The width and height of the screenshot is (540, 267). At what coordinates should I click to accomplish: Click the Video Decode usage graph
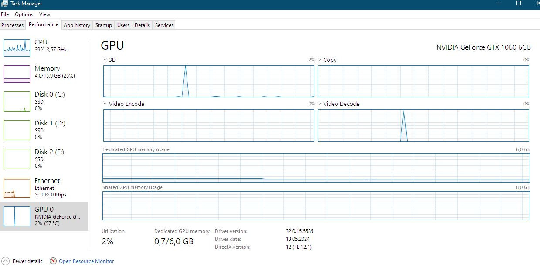tap(423, 125)
